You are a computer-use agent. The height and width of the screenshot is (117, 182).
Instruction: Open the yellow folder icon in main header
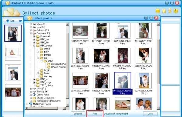click(x=158, y=11)
